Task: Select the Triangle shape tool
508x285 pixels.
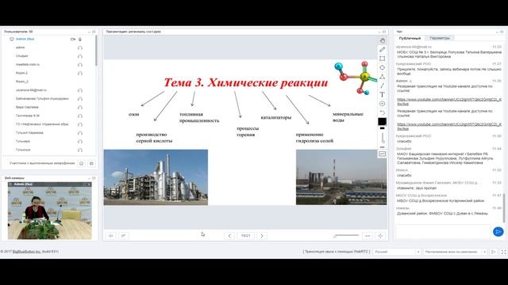Action: (x=383, y=77)
